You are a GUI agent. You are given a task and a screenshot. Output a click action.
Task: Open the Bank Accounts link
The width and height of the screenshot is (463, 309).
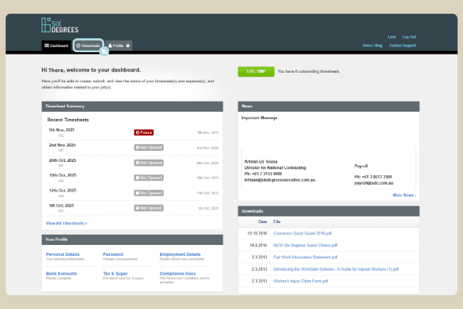(x=62, y=274)
